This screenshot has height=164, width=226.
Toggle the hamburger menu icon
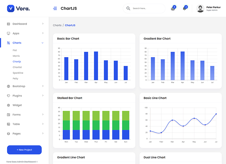click(x=55, y=8)
